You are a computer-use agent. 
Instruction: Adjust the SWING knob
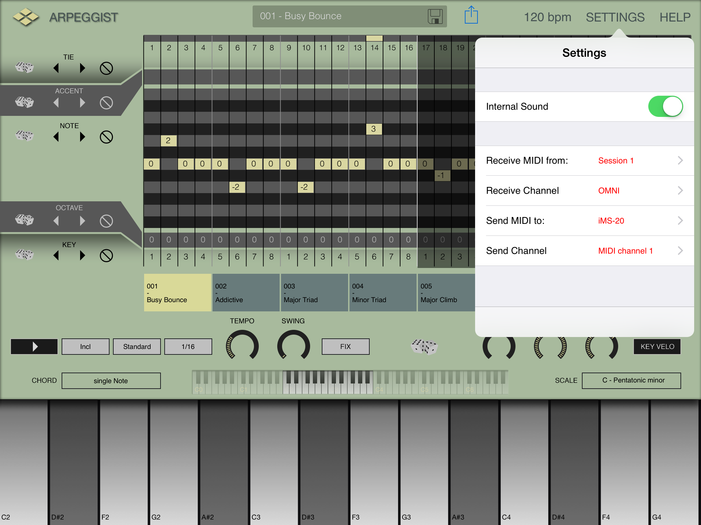(x=293, y=345)
